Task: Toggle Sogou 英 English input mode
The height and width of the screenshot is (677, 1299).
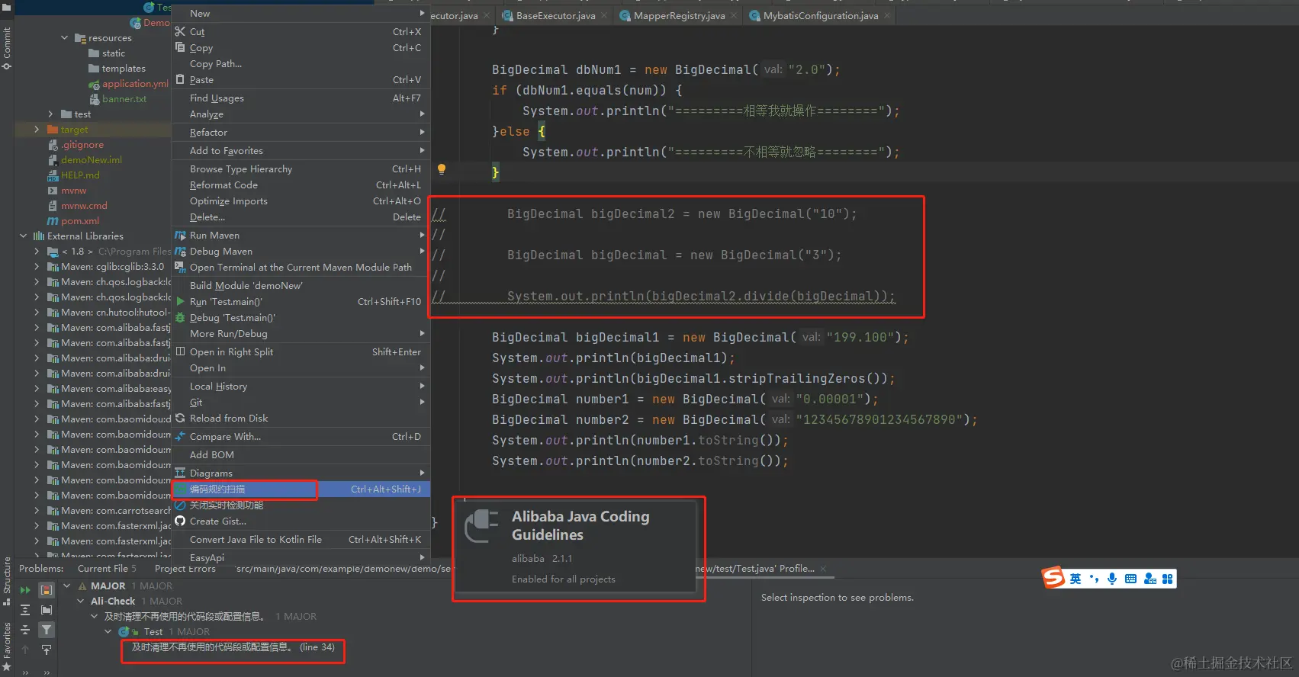Action: coord(1076,579)
